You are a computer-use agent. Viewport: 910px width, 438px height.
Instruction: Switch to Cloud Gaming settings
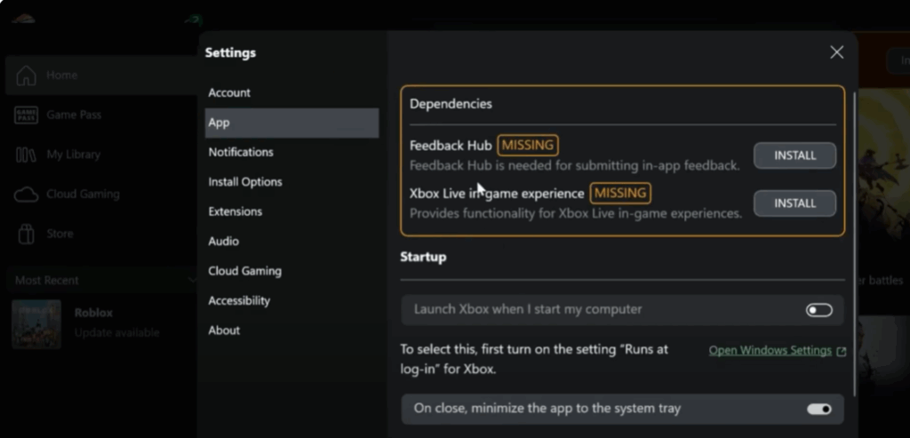(291, 271)
